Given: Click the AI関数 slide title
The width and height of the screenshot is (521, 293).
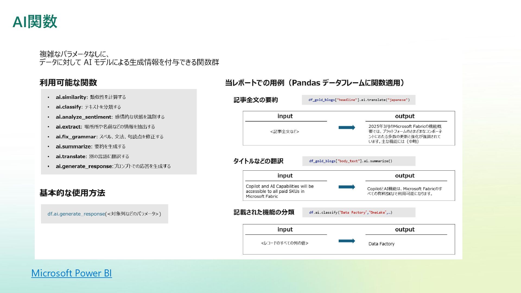Looking at the screenshot, I should pos(35,22).
